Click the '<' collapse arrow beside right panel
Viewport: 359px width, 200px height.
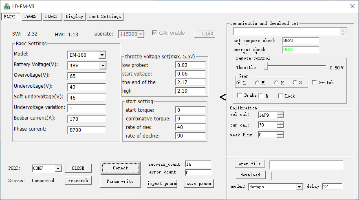[223, 97]
